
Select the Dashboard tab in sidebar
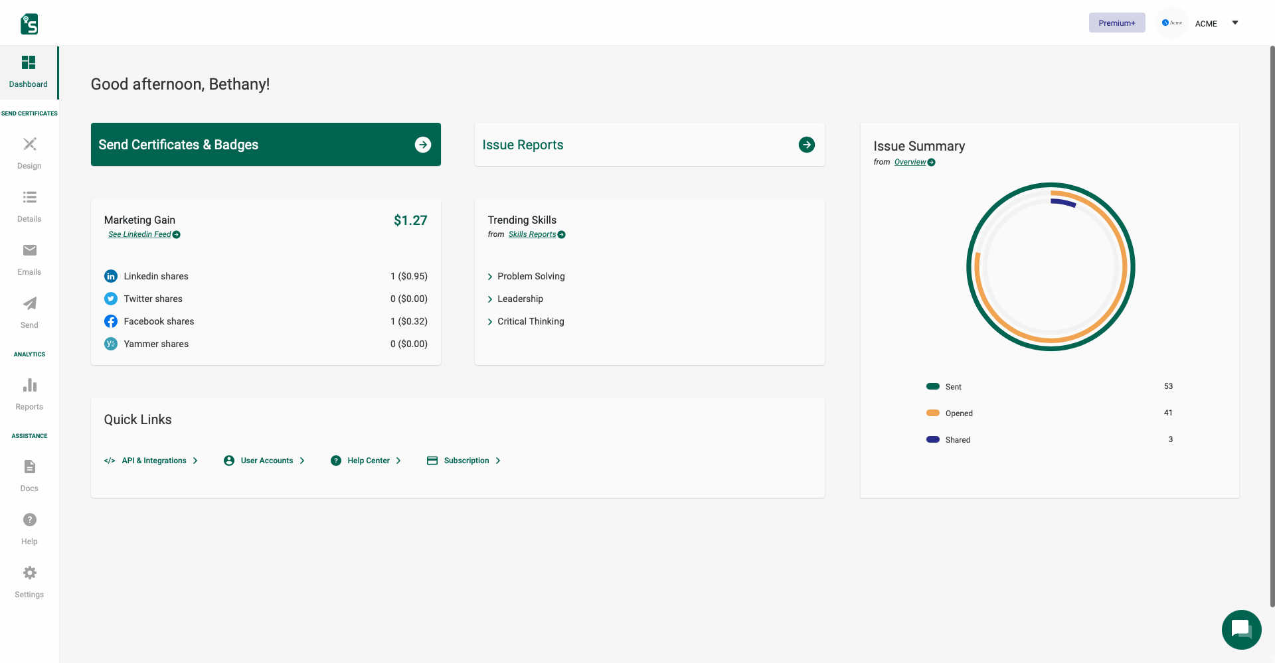click(x=29, y=72)
